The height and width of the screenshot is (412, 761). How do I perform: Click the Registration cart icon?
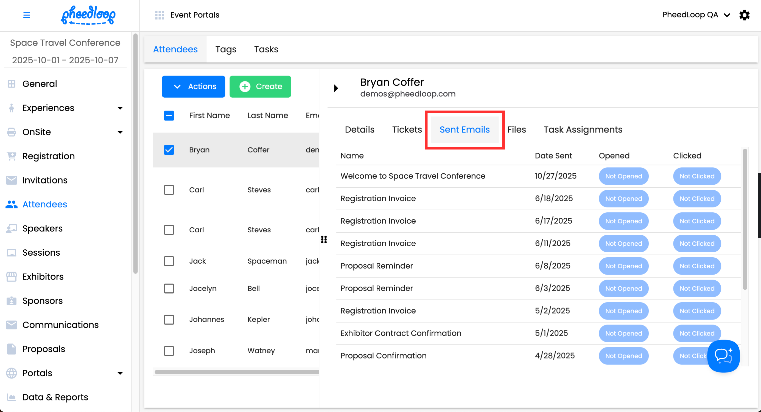(x=12, y=156)
